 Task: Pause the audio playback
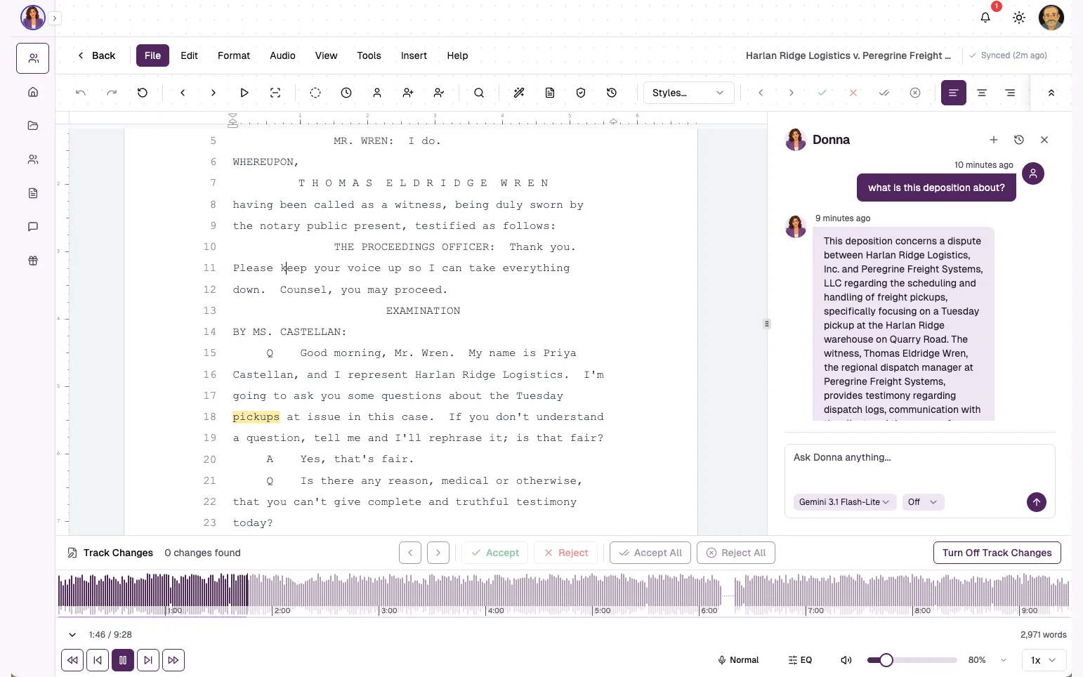pyautogui.click(x=123, y=660)
